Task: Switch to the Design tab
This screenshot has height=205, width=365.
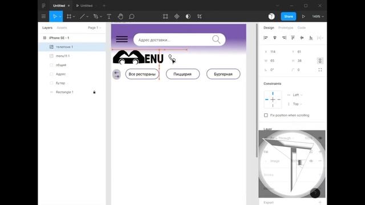Action: [x=269, y=28]
